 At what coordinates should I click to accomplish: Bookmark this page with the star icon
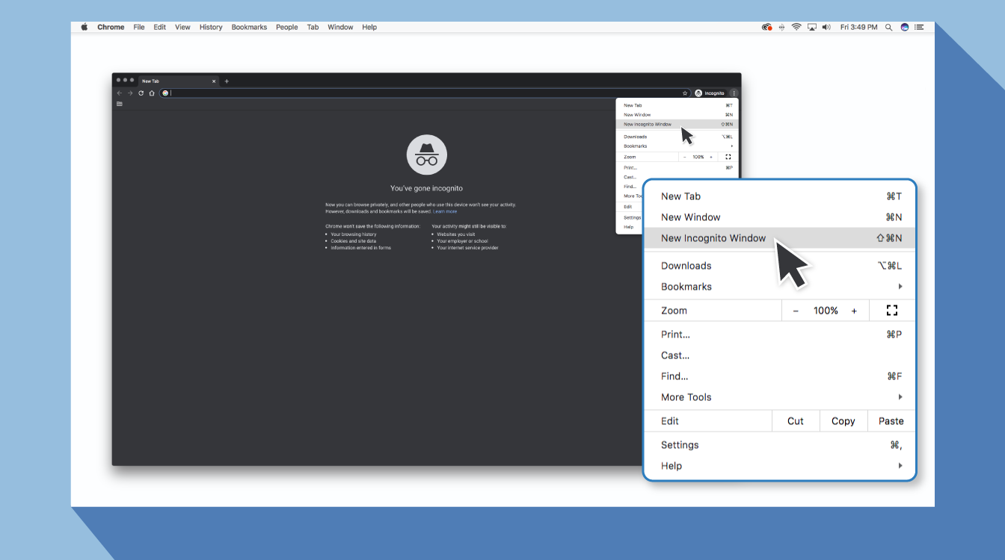coord(684,93)
